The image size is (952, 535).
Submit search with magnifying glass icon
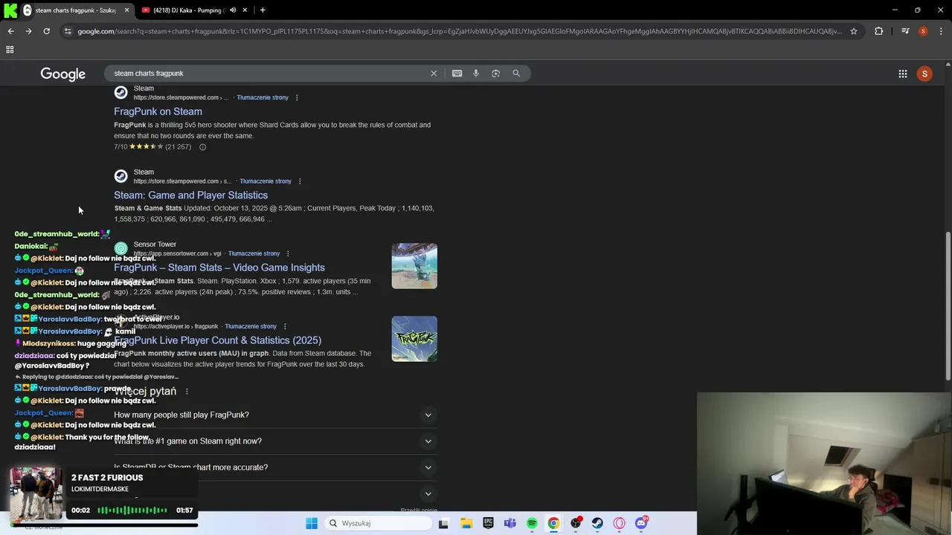(x=516, y=74)
